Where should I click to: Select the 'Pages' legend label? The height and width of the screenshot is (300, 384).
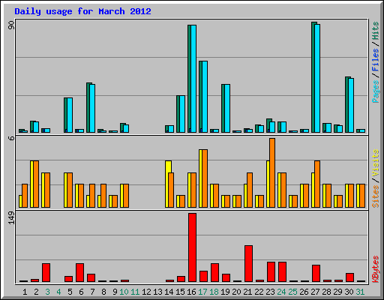click(x=376, y=91)
